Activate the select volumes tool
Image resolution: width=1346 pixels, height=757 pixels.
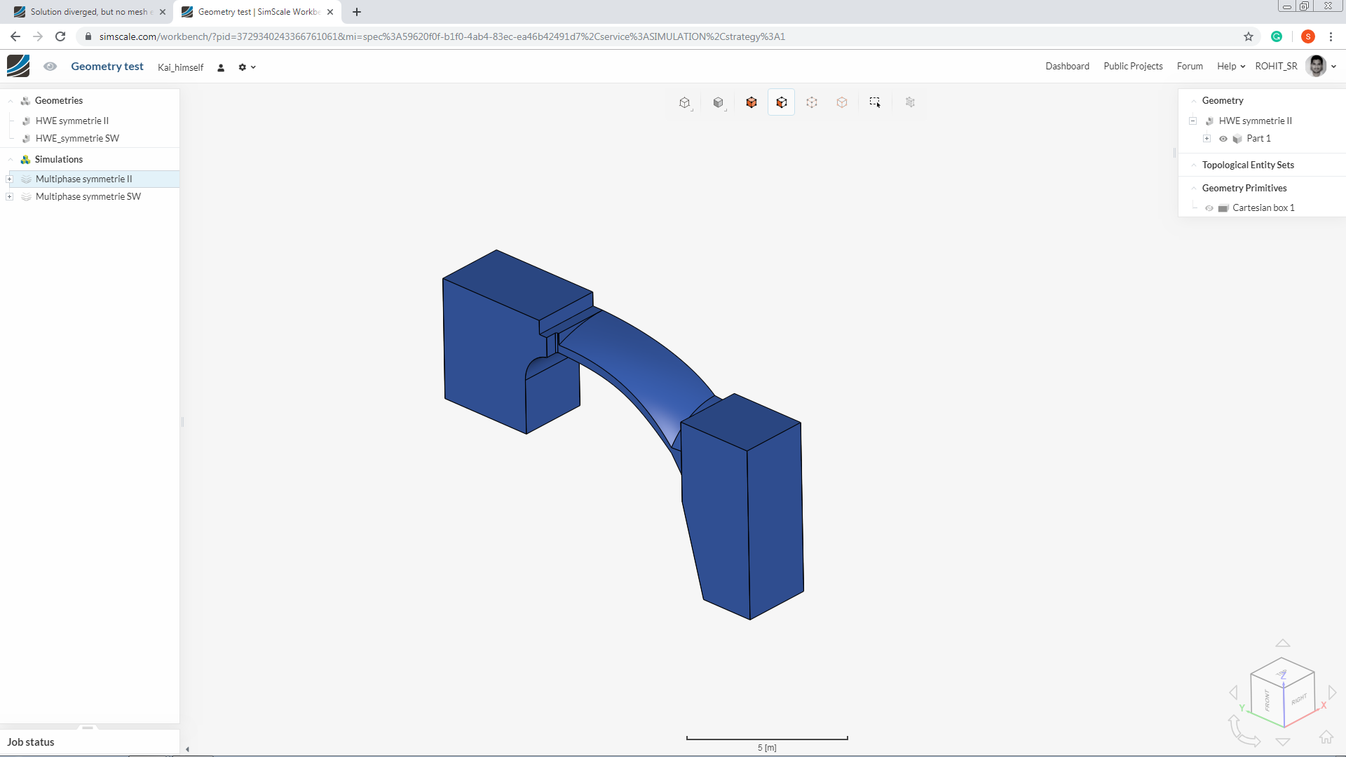tap(752, 102)
